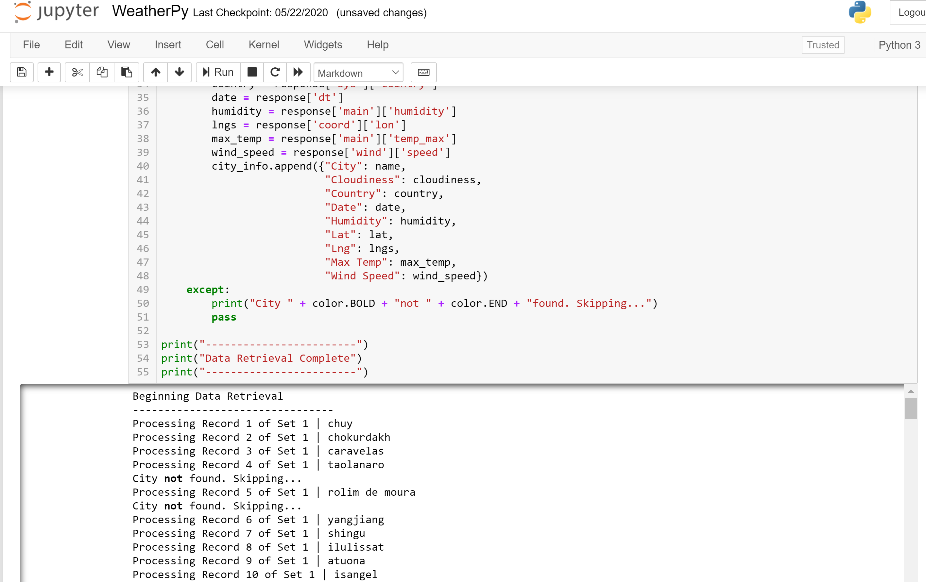
Task: Click the Last Checkpoint date text
Action: [260, 13]
